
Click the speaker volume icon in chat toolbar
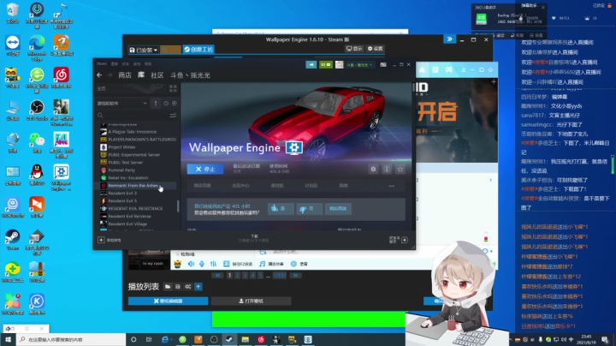pos(191,264)
